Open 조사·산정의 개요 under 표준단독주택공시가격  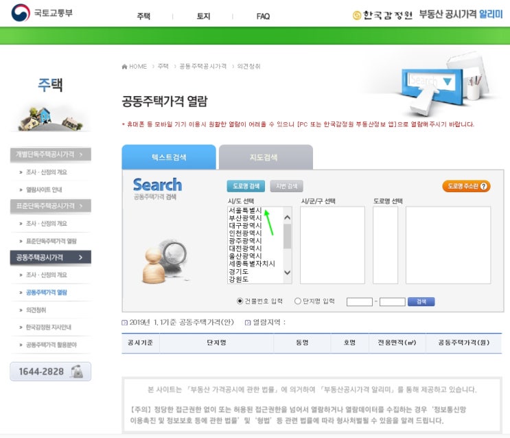tap(46, 224)
